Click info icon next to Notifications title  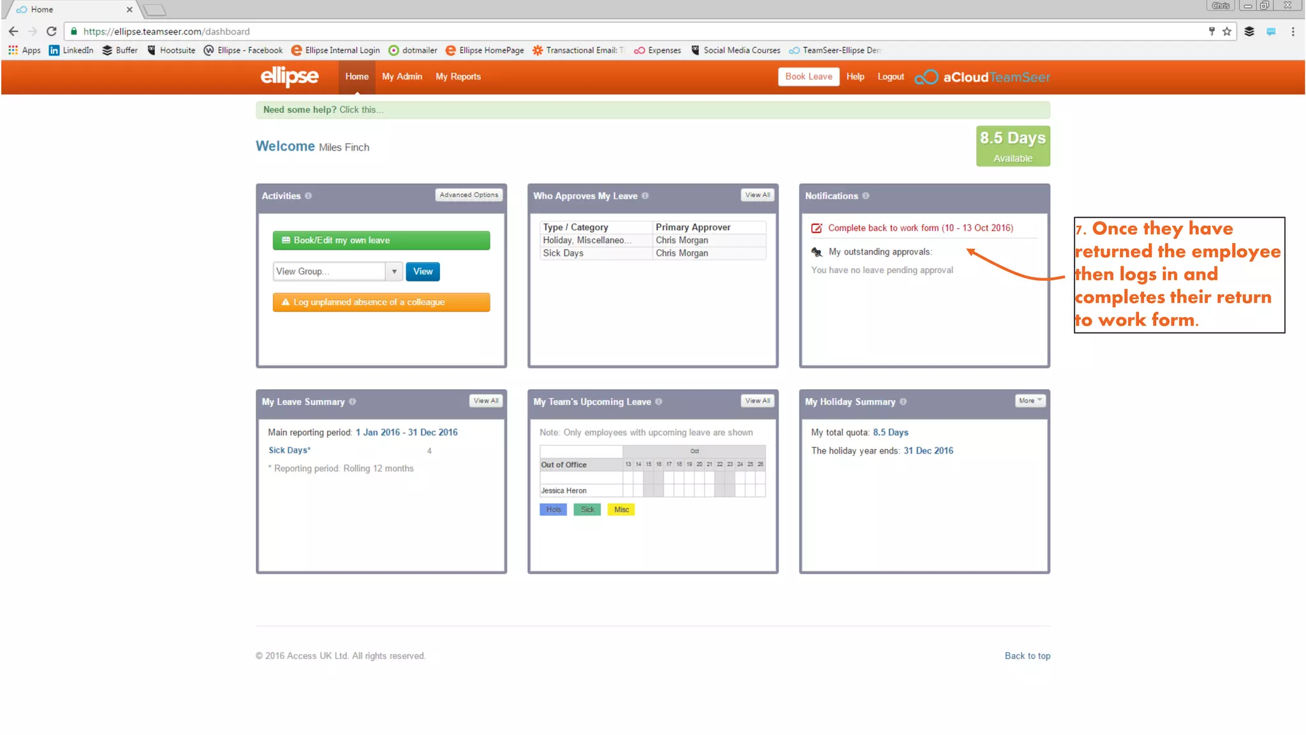pos(865,196)
